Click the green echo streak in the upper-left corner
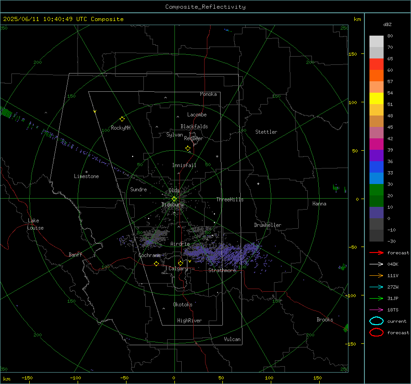 (x=6, y=112)
